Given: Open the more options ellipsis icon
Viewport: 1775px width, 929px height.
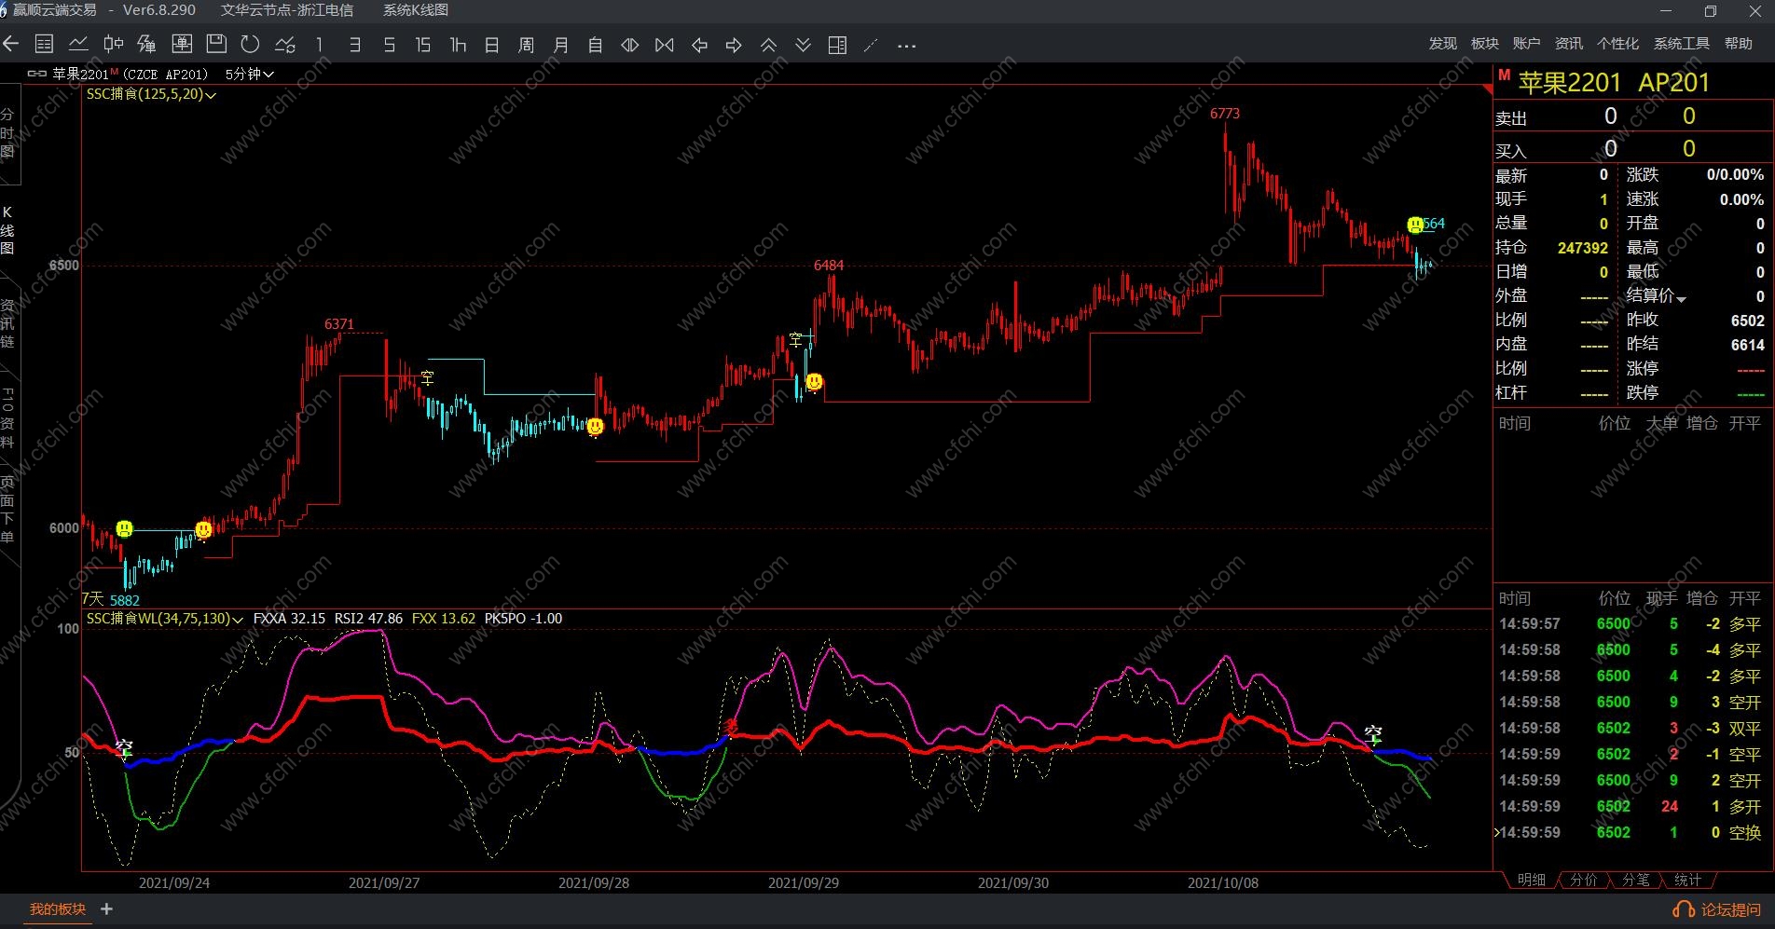Looking at the screenshot, I should click(x=906, y=45).
